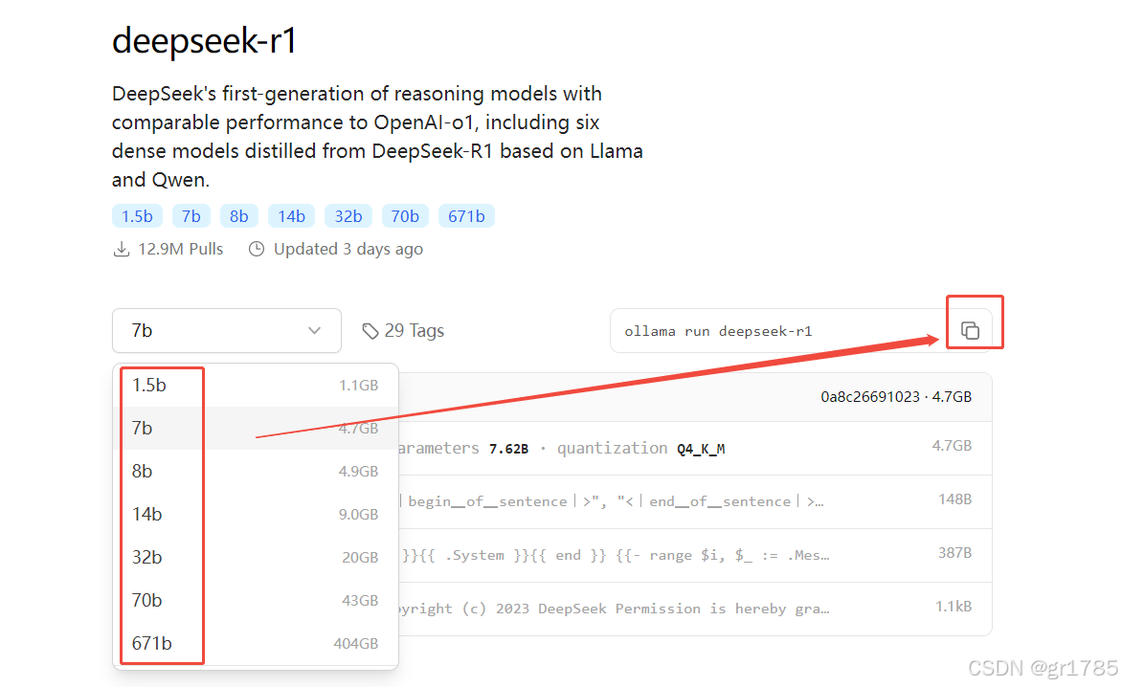Open the quantization Q4_K_M parameters row
The height and width of the screenshot is (687, 1122).
point(695,448)
